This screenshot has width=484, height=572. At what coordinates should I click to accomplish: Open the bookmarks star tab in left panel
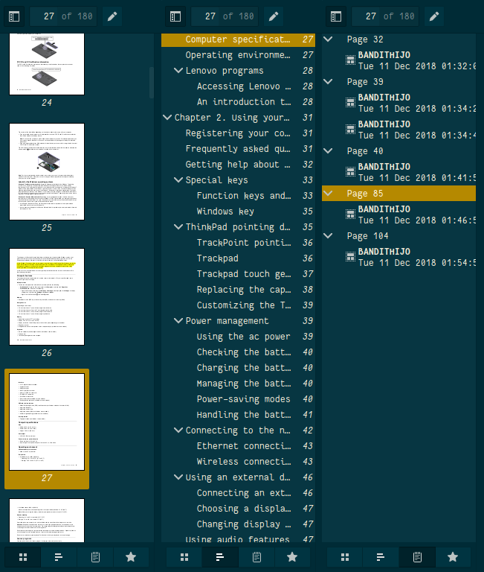[x=131, y=557]
